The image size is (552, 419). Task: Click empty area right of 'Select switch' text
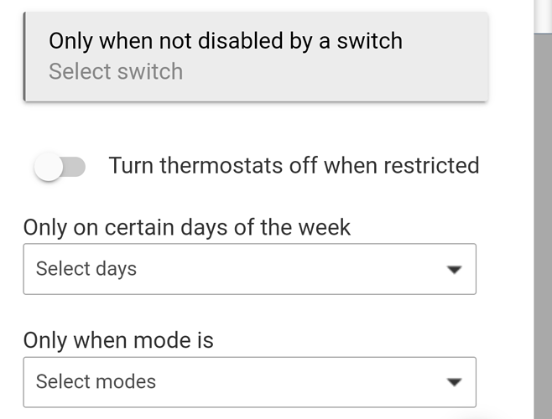tap(336, 71)
